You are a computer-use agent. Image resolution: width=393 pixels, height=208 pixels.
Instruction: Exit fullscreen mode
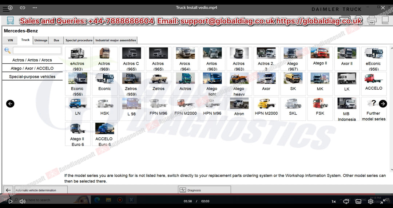[383, 201]
